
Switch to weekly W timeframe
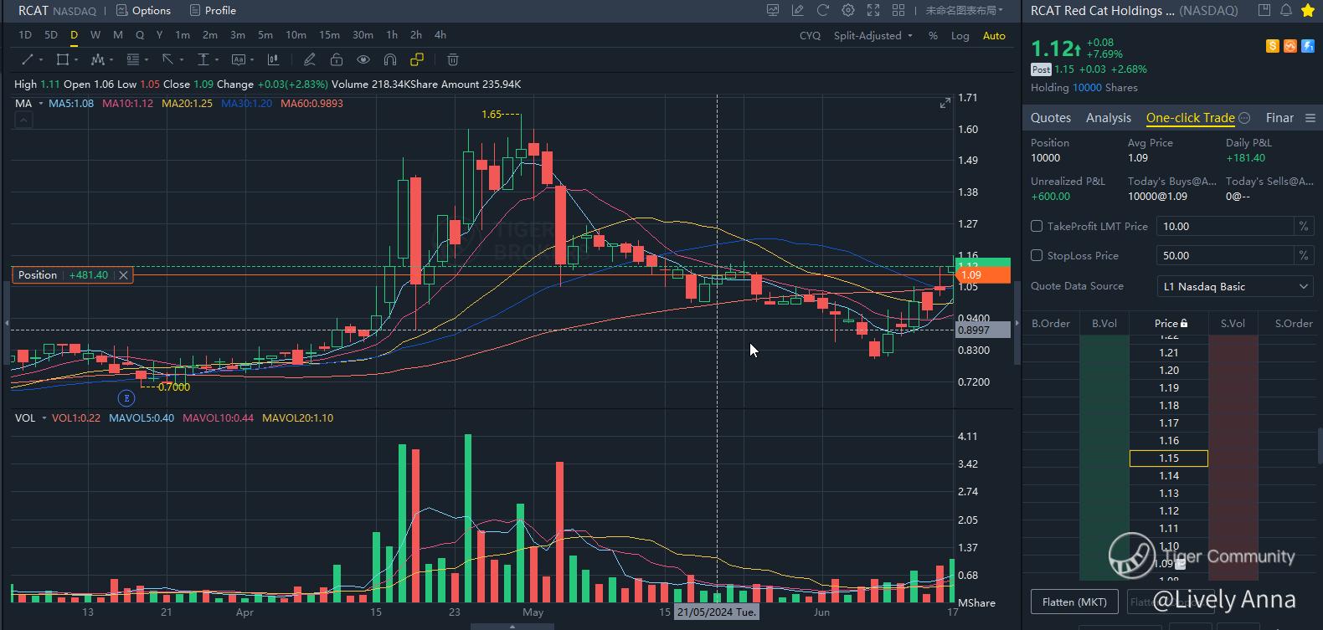tap(95, 35)
